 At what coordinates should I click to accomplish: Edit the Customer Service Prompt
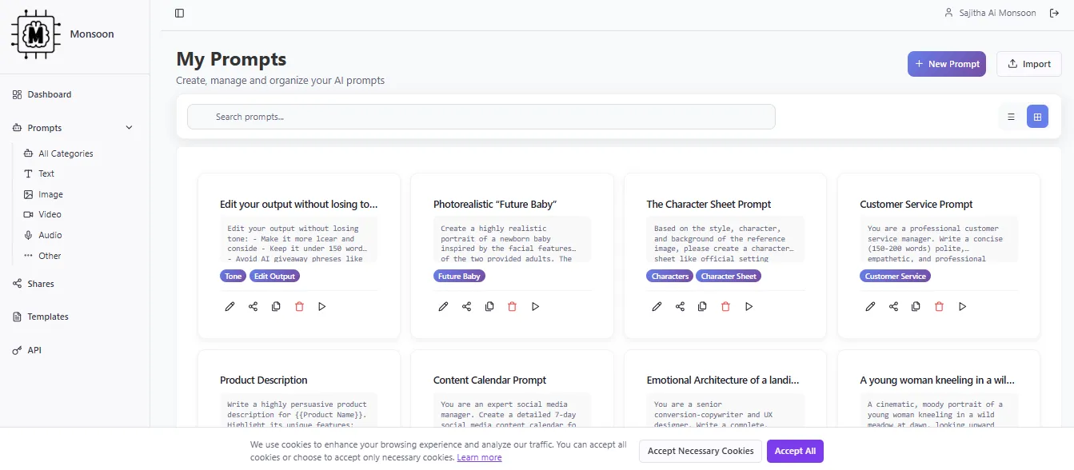click(870, 306)
